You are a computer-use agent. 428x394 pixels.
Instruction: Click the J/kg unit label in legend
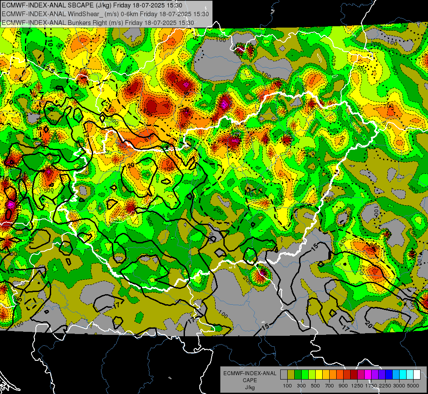[250, 387]
